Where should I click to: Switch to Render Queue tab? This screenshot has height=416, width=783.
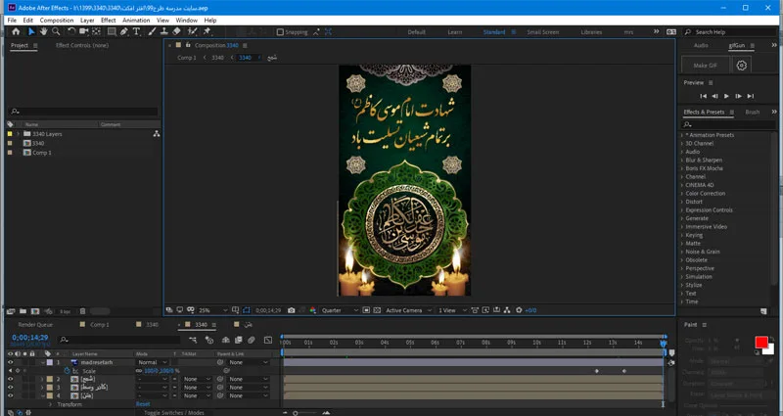click(x=35, y=325)
